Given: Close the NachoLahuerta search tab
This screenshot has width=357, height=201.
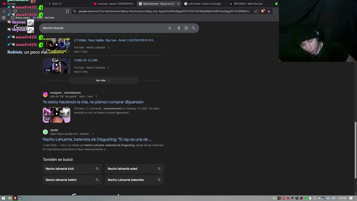Looking at the screenshot, I should 178,4.
